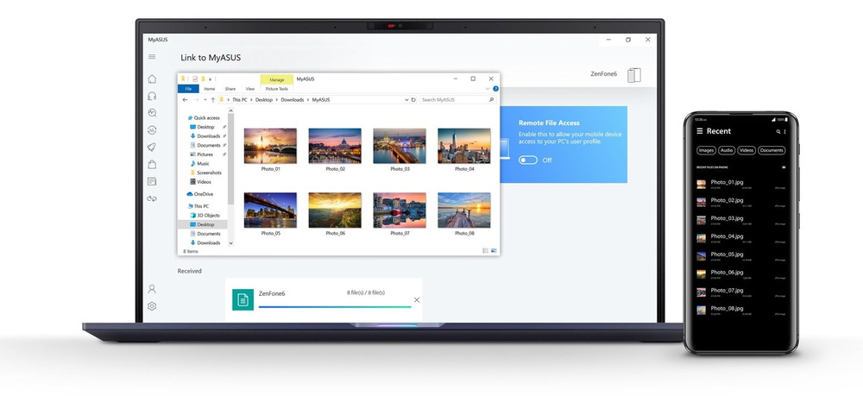Select Pictures in navigation pane
This screenshot has width=863, height=396.
(203, 154)
